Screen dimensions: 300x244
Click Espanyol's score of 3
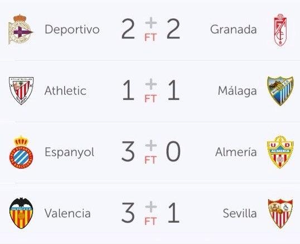pos(128,151)
